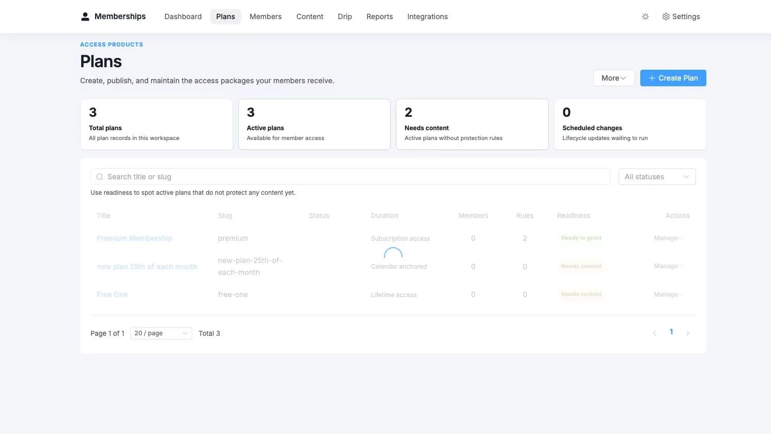Image resolution: width=771 pixels, height=434 pixels.
Task: Click the Status column header
Action: coord(319,215)
